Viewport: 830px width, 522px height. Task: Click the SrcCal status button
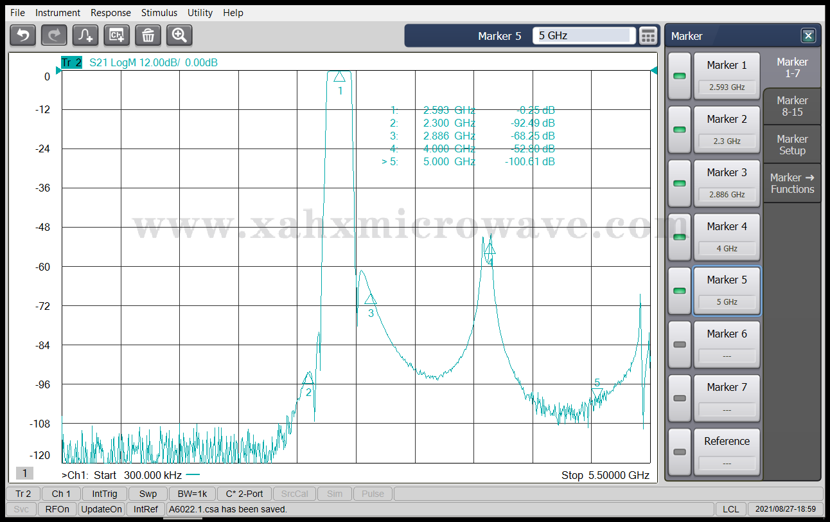[294, 494]
